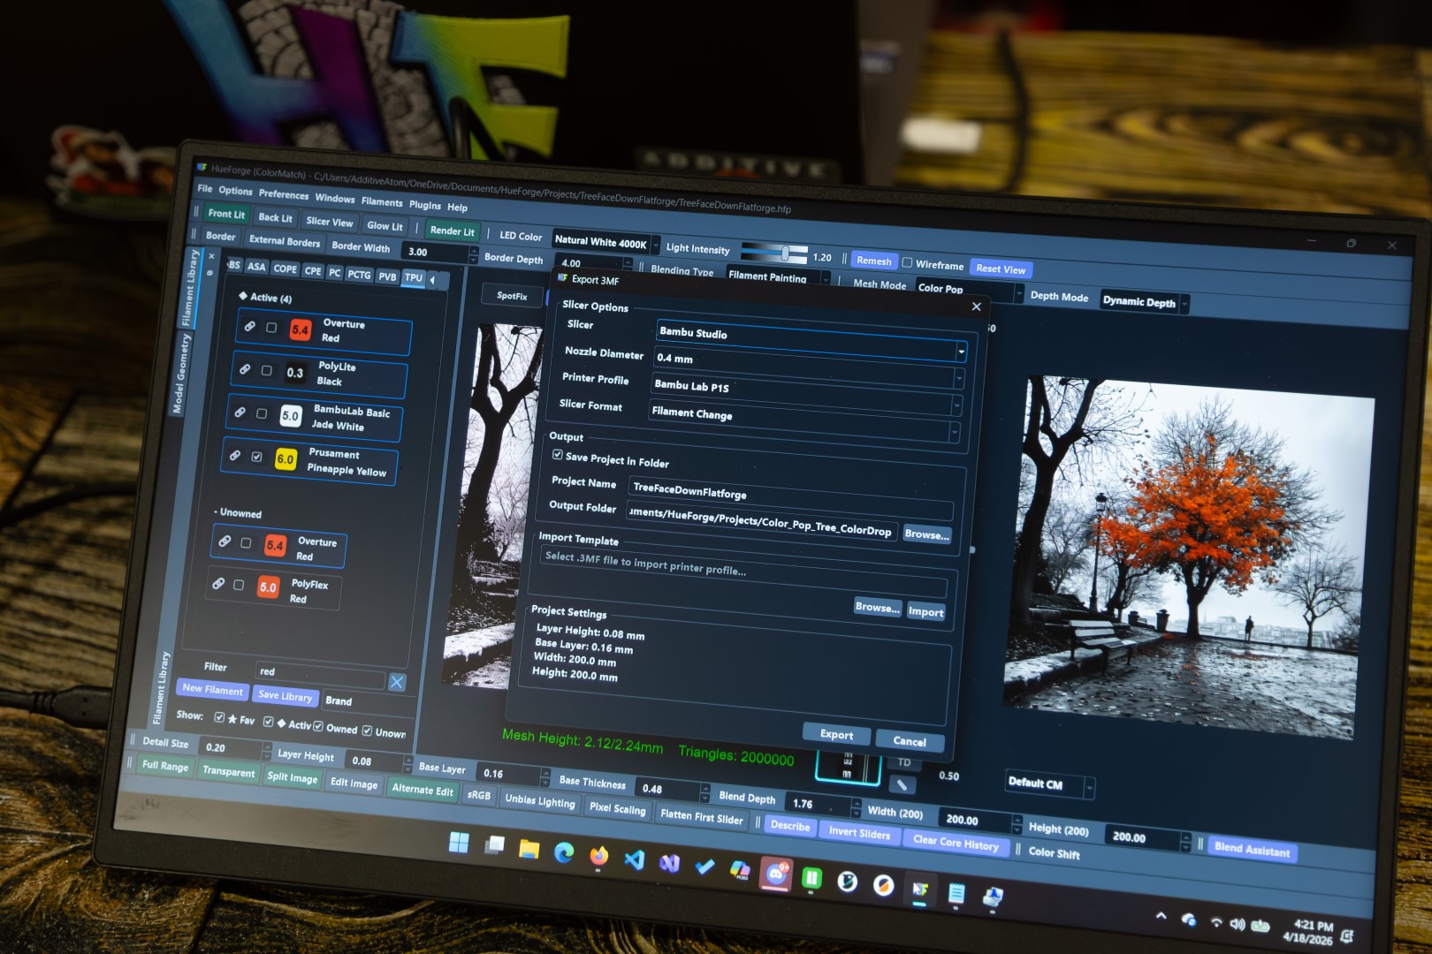
Task: Enable the Wireframe checkbox
Action: (x=907, y=262)
